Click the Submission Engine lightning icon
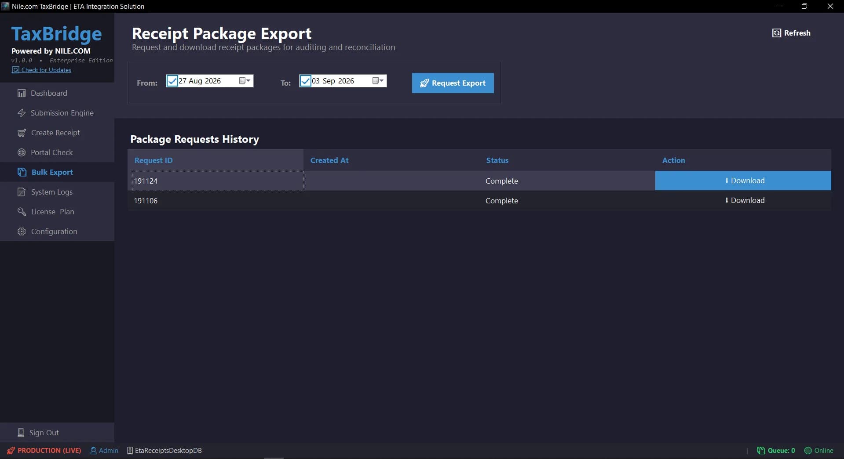The image size is (844, 459). coord(22,113)
